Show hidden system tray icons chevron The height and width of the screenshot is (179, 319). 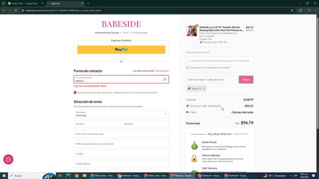pos(291,176)
